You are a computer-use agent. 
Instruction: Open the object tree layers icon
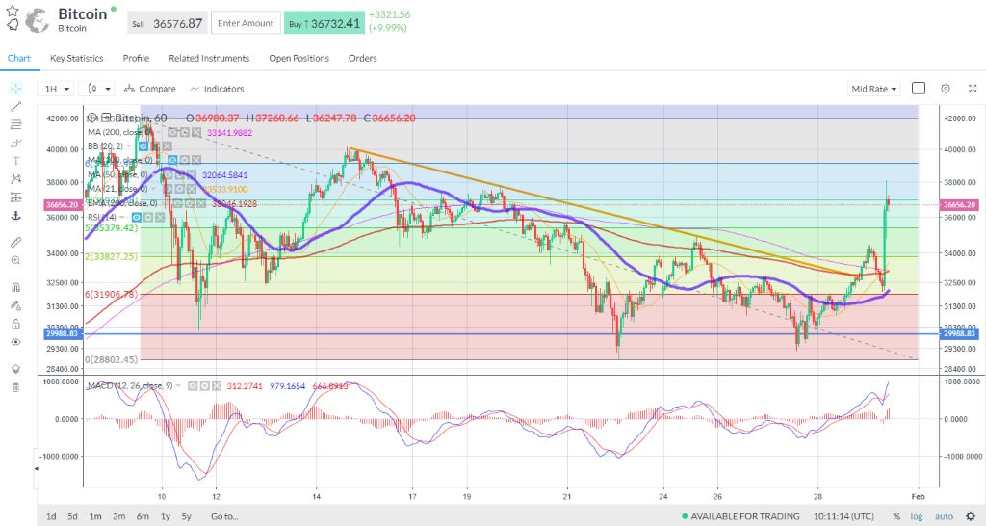(x=15, y=369)
